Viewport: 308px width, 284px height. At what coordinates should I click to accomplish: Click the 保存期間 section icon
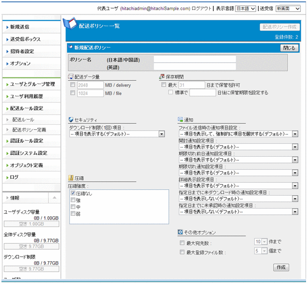click(x=162, y=77)
